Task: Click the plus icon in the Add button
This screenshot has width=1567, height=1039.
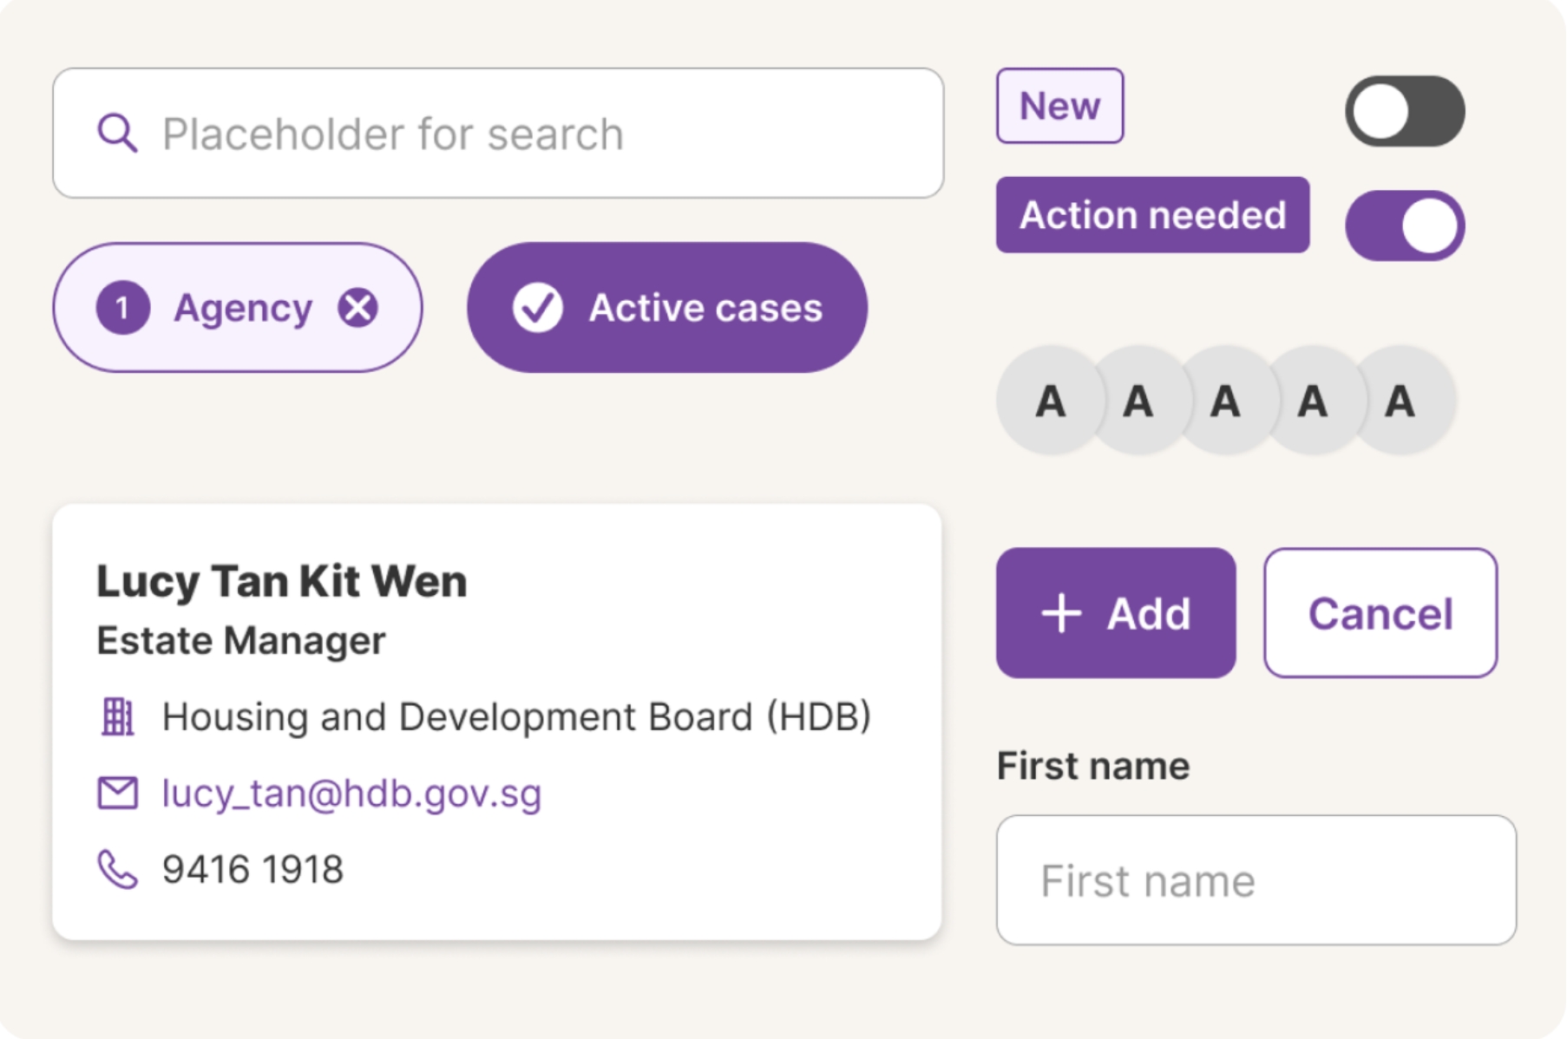Action: coord(1061,614)
